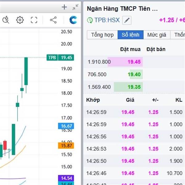Click the trade row at 14:26:53
Image resolution: width=185 pixels, height=185 pixels.
(134, 149)
